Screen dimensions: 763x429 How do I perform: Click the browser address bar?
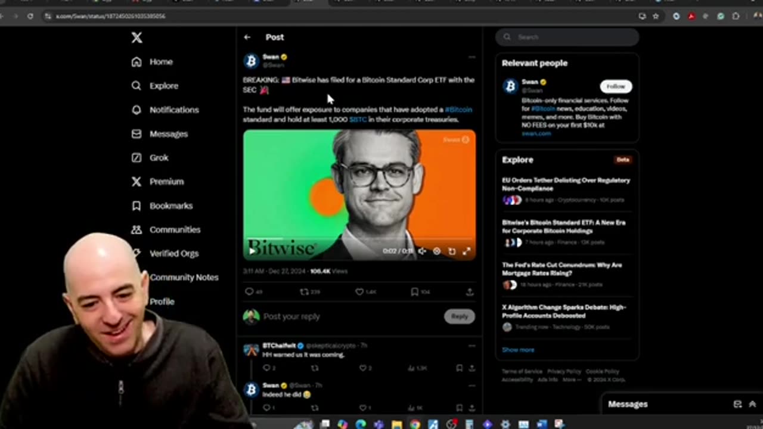(x=340, y=16)
